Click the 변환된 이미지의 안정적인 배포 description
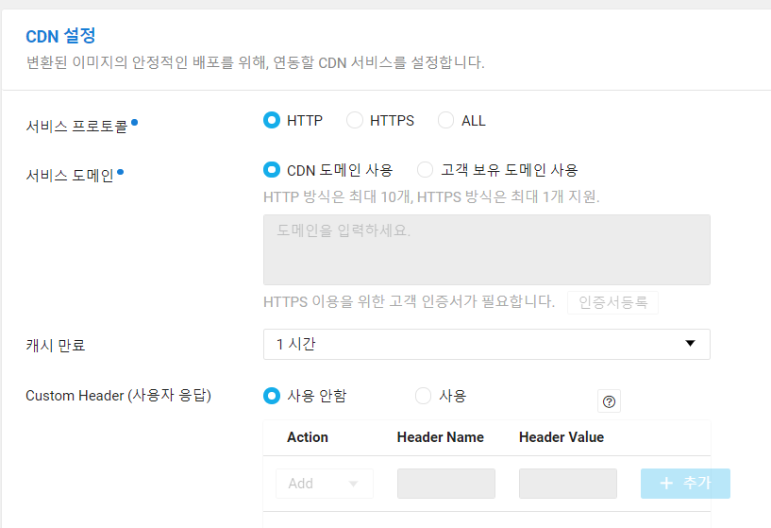The height and width of the screenshot is (528, 771). tap(255, 62)
